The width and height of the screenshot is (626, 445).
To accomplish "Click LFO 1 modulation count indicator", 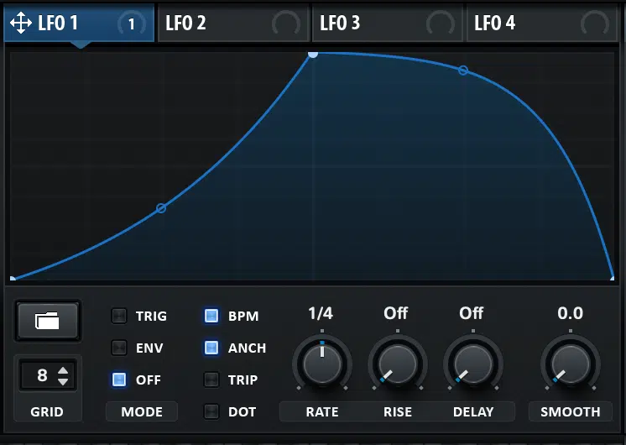I will [x=132, y=24].
